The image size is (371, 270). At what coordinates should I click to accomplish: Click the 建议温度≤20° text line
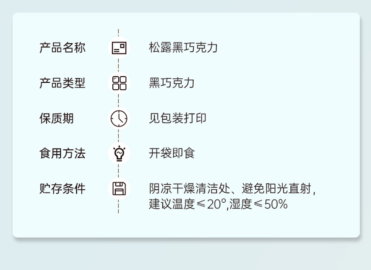188,204
